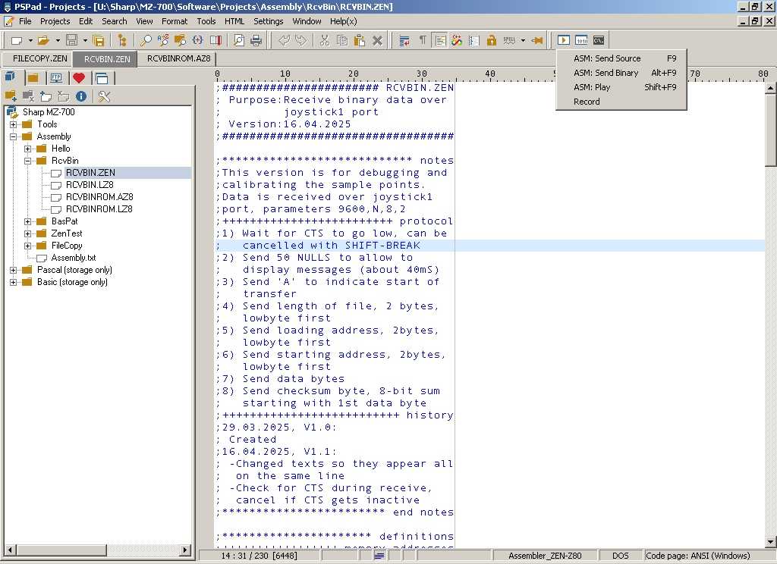Switch to the FILECOPY.ZEN tab
777x564 pixels.
[38, 58]
